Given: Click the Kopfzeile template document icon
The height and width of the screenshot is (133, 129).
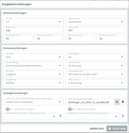Looking at the screenshot, I should [x=61, y=116].
